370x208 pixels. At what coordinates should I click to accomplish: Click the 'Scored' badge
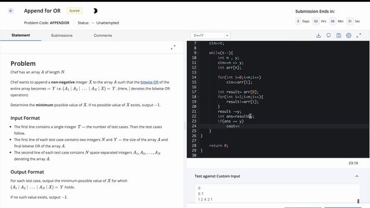coord(75,11)
